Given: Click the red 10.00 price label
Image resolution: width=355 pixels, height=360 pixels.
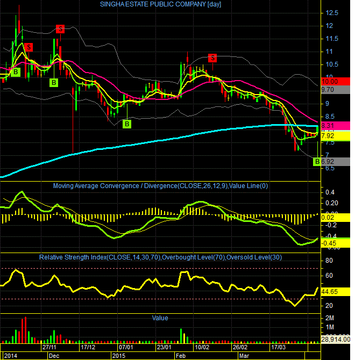Looking at the screenshot, I should pos(336,82).
